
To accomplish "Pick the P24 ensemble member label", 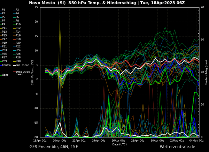I will tap(17, 50).
